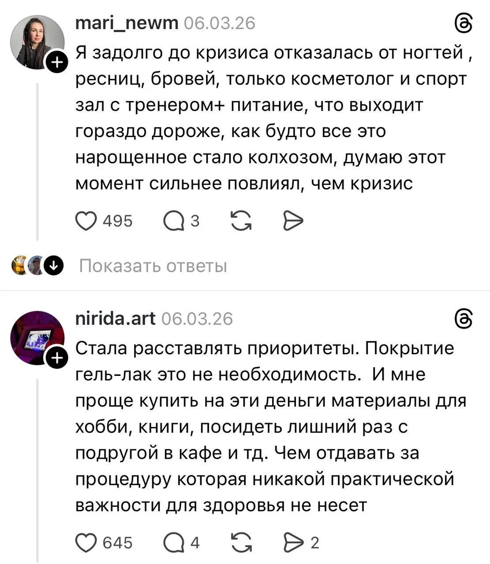Open comments on nirida.art's post
The height and width of the screenshot is (564, 490).
point(173,543)
